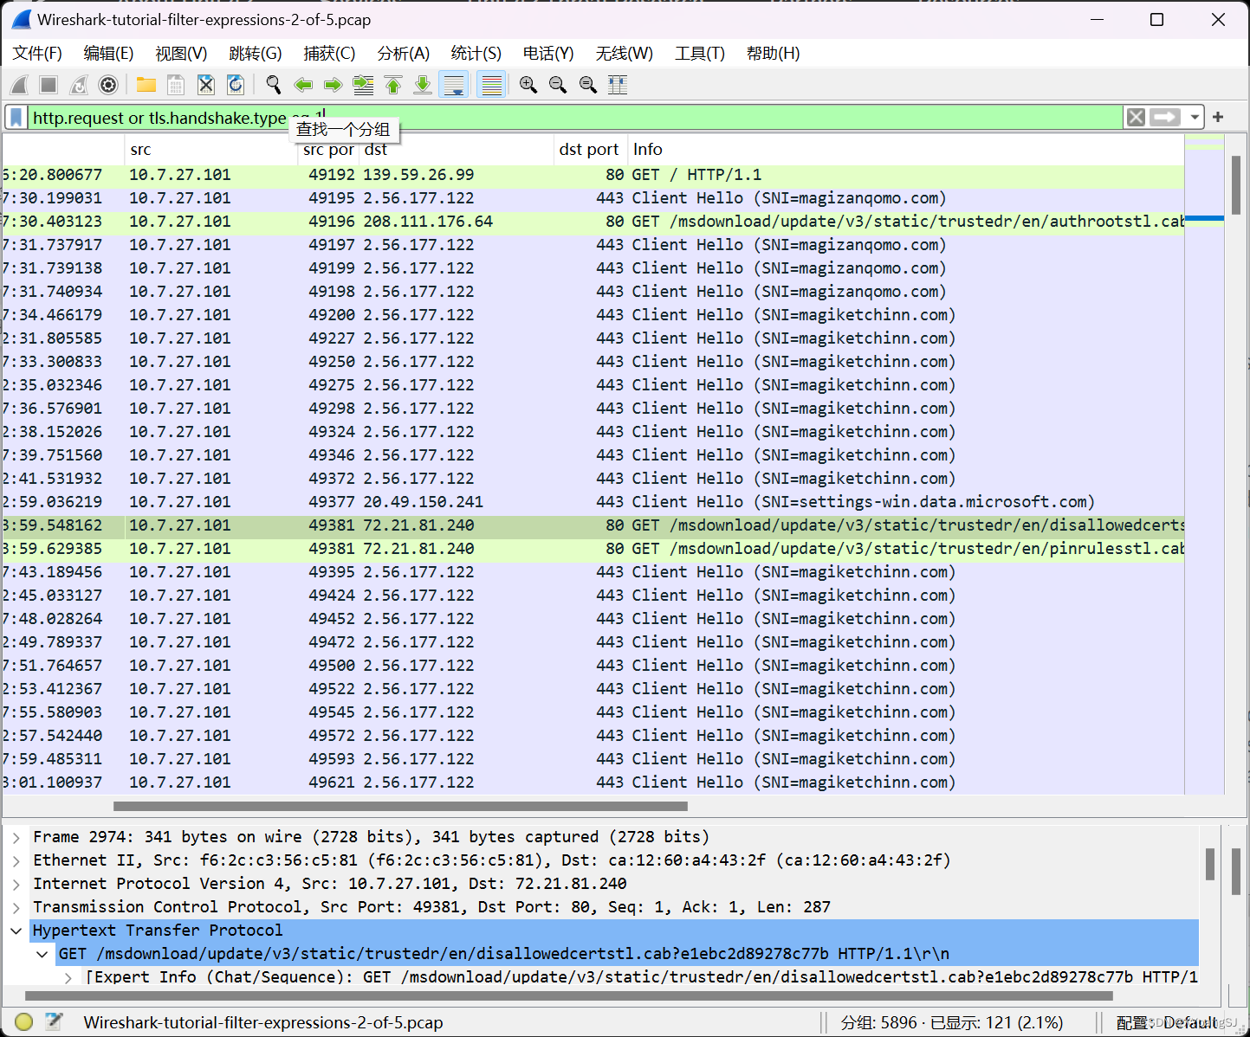Sort by the dst port column header

pyautogui.click(x=589, y=150)
